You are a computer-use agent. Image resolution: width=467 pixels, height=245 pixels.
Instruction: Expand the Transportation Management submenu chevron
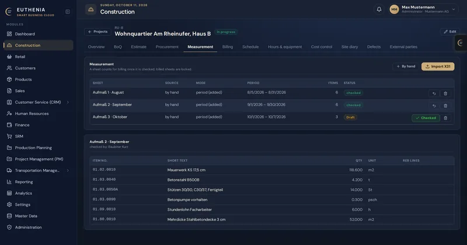[x=68, y=170]
